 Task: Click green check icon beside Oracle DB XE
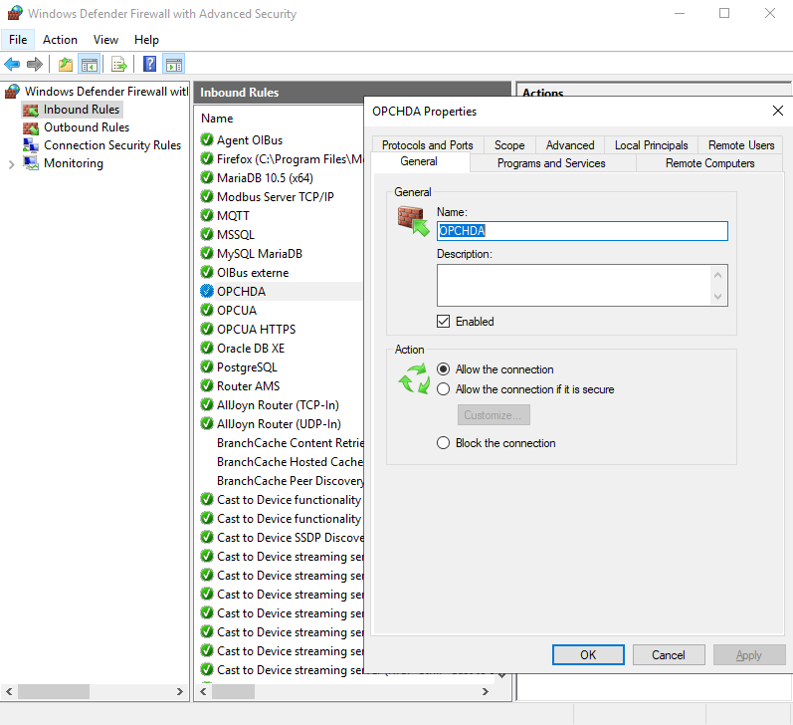point(206,348)
